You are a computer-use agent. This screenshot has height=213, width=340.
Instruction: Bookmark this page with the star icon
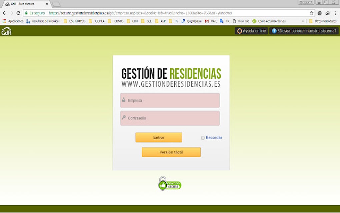[311, 13]
